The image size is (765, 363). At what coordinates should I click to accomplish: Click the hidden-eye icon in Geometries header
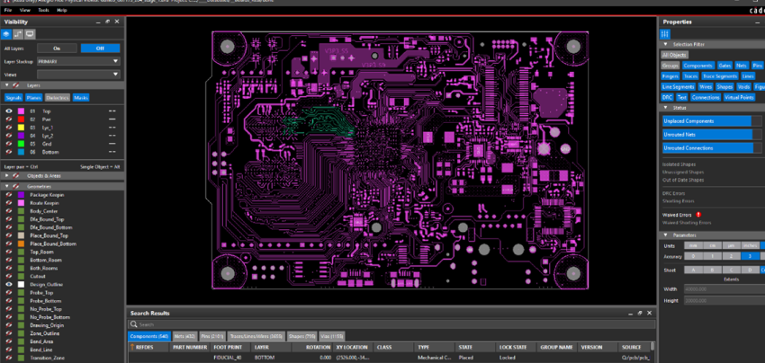pyautogui.click(x=17, y=186)
